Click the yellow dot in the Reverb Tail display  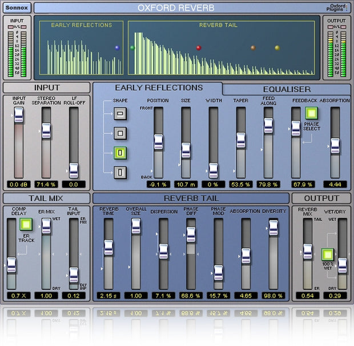[x=277, y=47]
